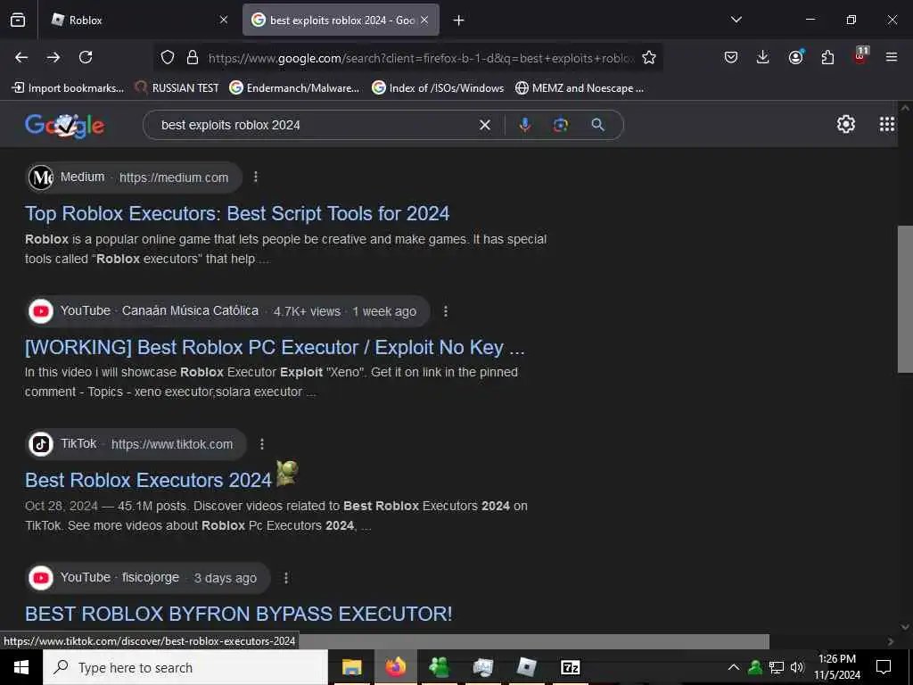This screenshot has height=685, width=913.
Task: Open network status tray icon
Action: point(777,667)
